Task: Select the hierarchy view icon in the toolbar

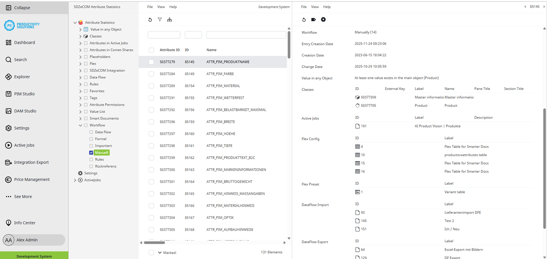Action: (x=169, y=20)
